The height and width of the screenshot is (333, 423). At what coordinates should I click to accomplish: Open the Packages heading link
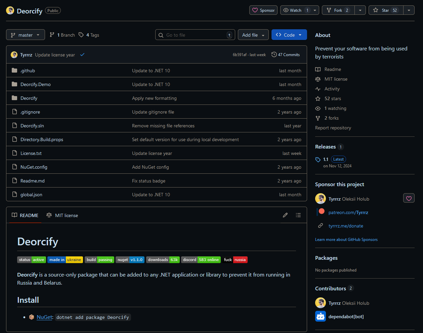pos(326,258)
